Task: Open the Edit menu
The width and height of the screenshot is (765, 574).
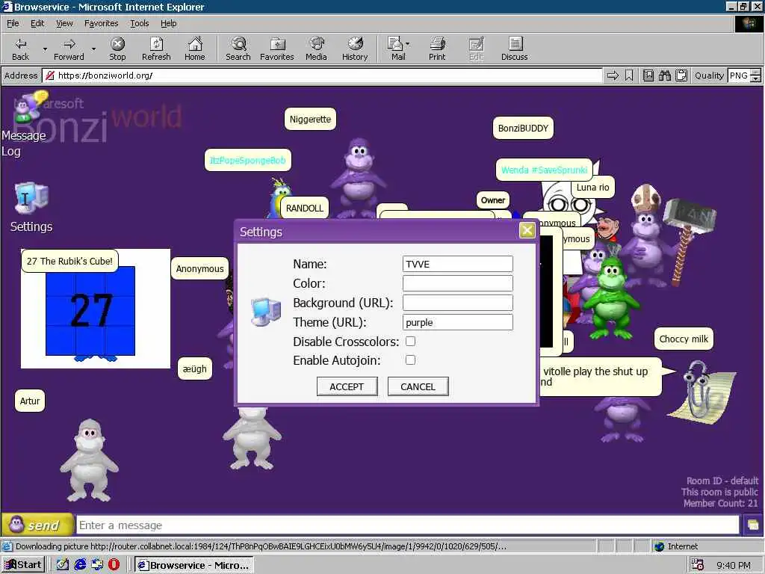Action: point(37,23)
